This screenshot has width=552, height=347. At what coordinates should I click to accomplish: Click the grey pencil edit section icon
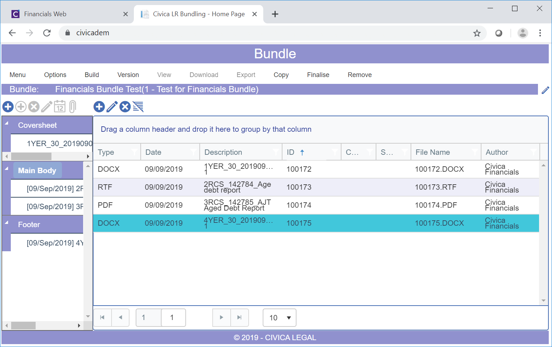pos(47,107)
